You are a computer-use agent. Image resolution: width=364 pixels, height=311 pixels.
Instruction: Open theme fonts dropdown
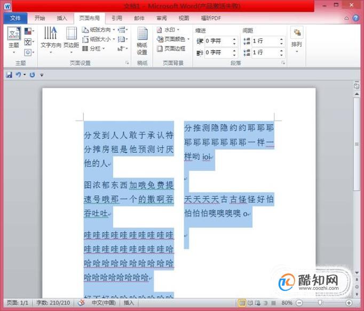[29, 42]
